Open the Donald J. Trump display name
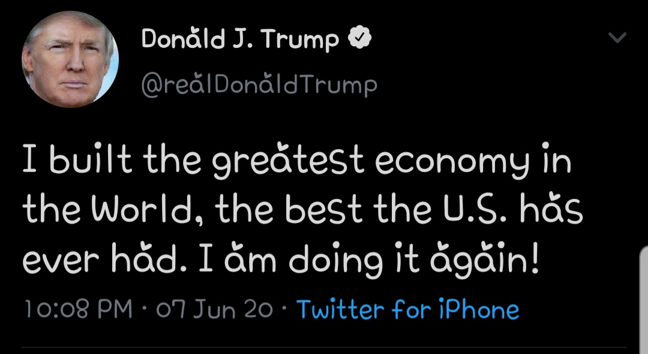This screenshot has width=648, height=354. pos(240,40)
